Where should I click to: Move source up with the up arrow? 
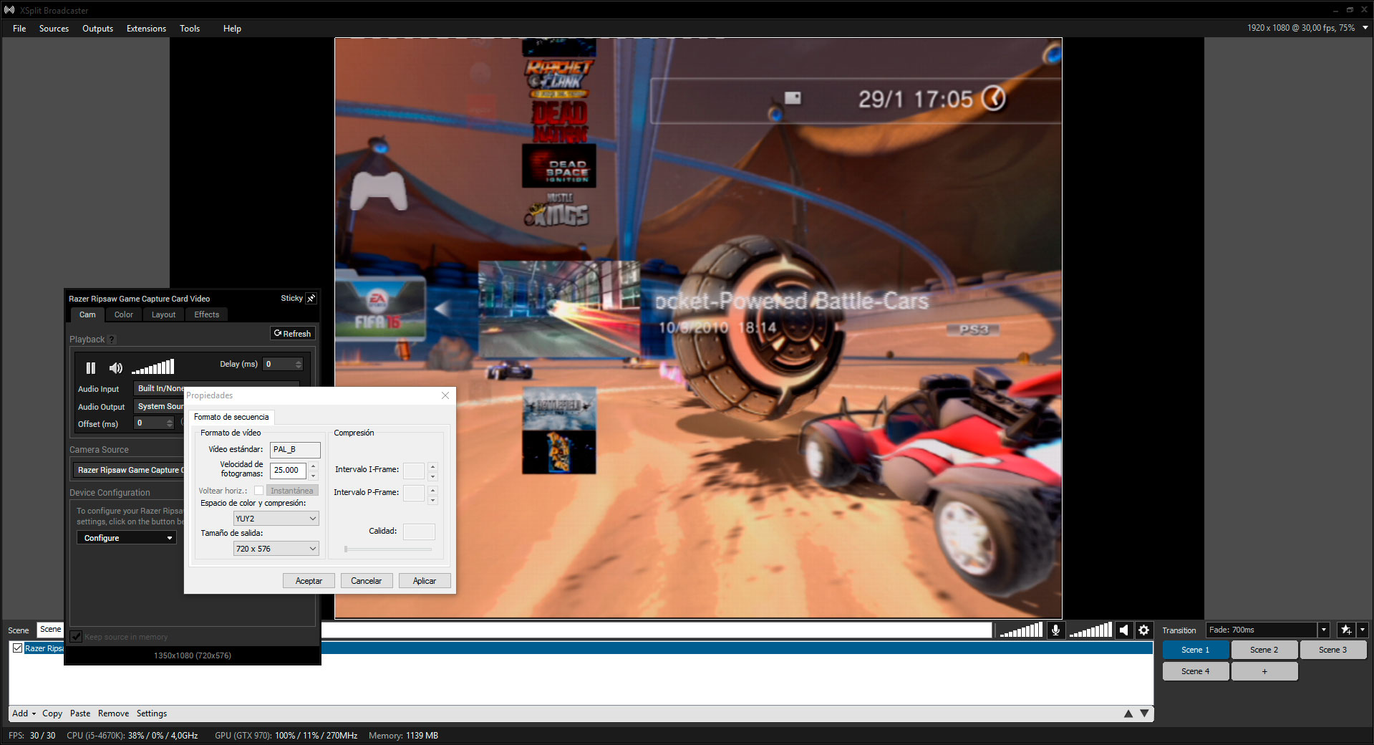(1128, 713)
